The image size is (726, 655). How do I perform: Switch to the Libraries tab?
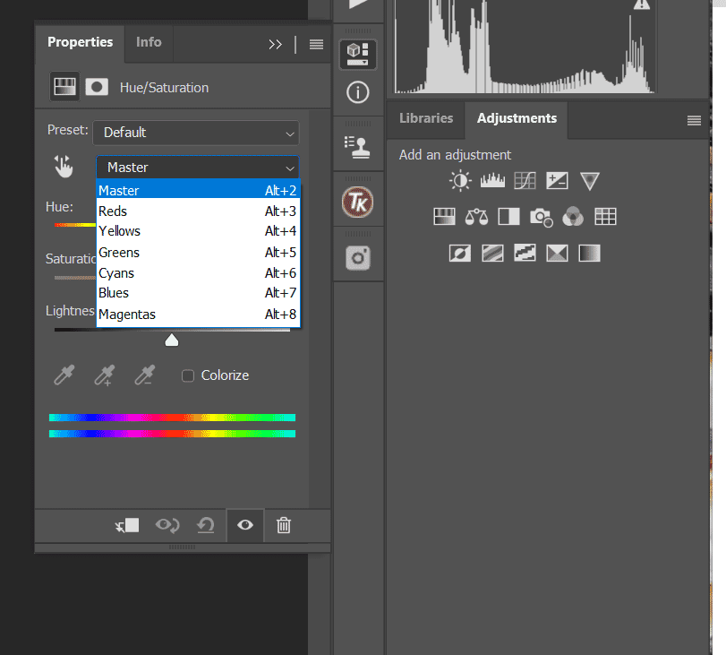coord(425,117)
